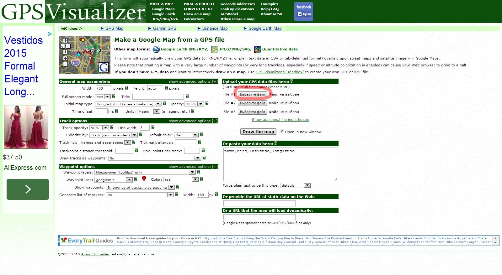Choose a file for File #2

[x=253, y=103]
